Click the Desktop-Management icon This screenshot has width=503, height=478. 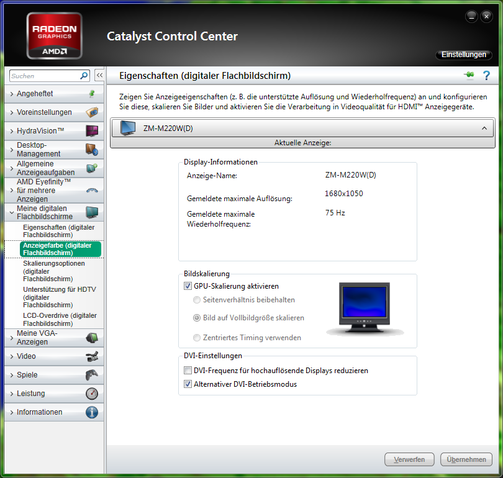point(92,150)
